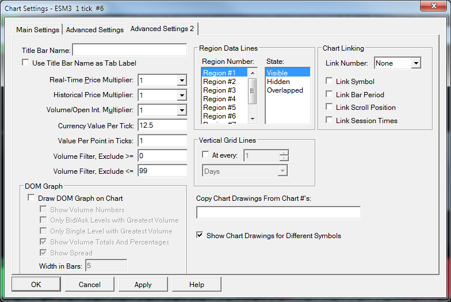Image resolution: width=451 pixels, height=302 pixels.
Task: Open the Link Number dropdown
Action: point(416,63)
